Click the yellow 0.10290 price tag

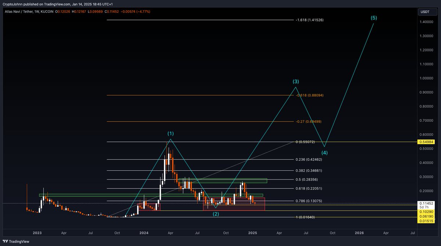coord(426,212)
